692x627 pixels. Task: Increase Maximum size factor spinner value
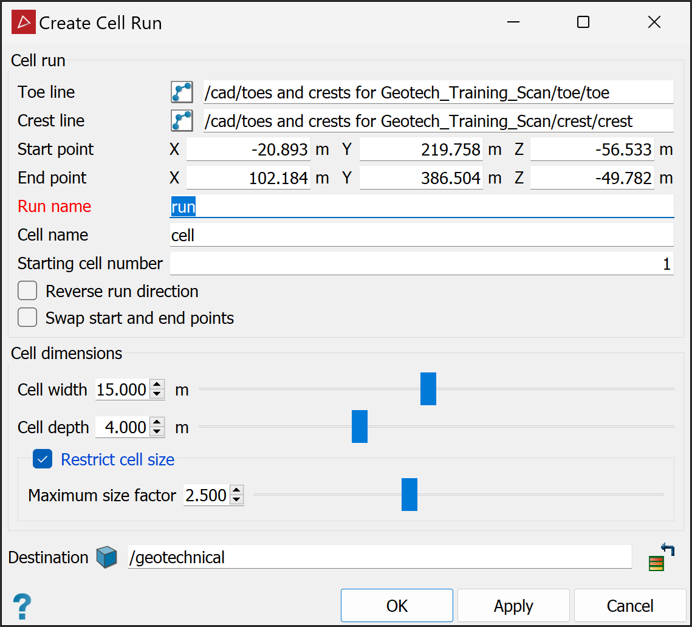(237, 490)
